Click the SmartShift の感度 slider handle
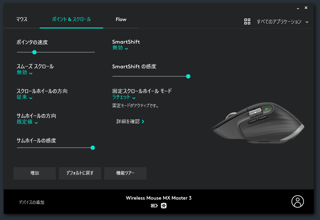 click(188, 76)
